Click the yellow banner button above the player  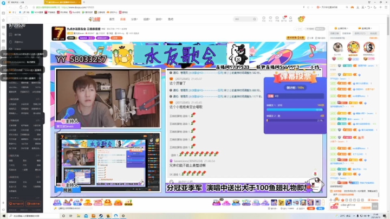pyautogui.click(x=296, y=38)
